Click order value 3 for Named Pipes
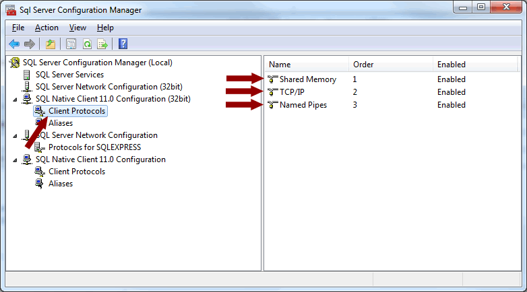The width and height of the screenshot is (527, 292). [x=355, y=105]
